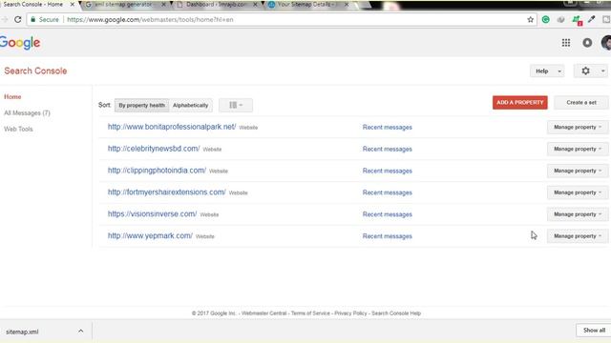
Task: Close the Your Sitemap Details tab
Action: pos(347,4)
